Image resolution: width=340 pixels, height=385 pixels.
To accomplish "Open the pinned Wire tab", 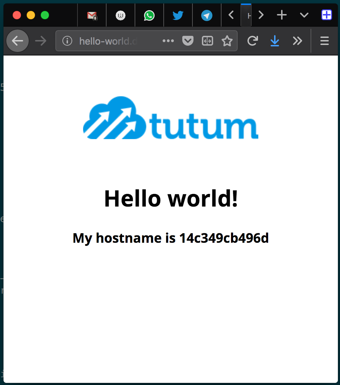I will pyautogui.click(x=121, y=15).
